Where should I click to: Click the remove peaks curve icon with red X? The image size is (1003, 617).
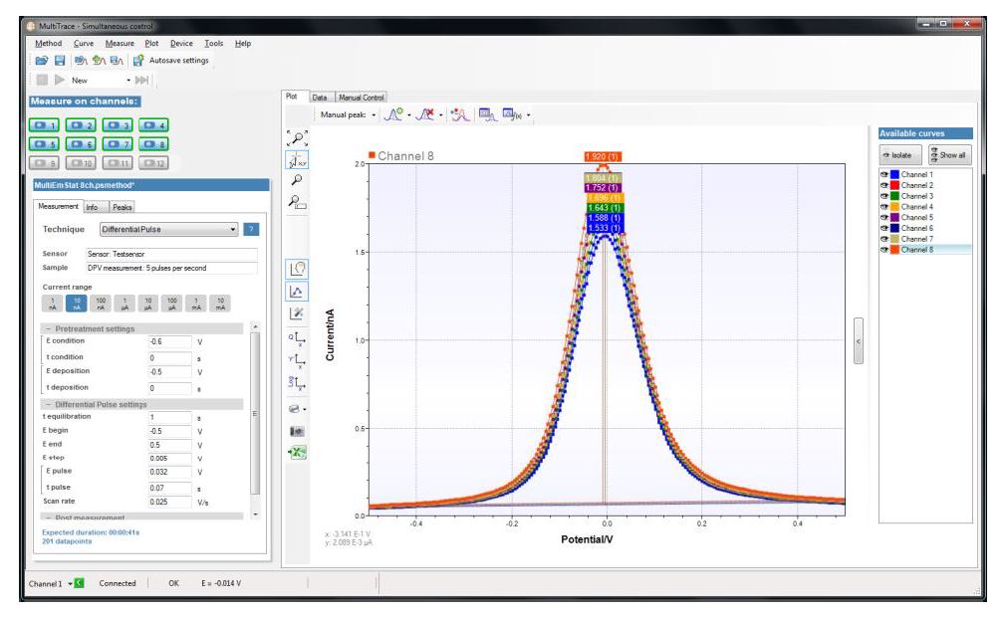pyautogui.click(x=424, y=114)
